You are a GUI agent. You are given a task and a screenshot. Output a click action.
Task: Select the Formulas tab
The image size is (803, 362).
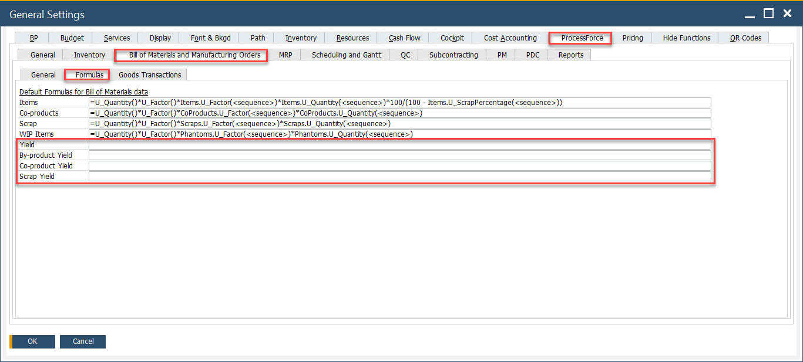coord(89,75)
